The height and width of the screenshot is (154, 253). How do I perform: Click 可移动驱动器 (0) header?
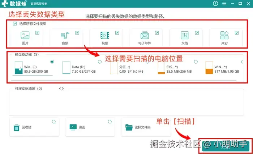[29, 89]
